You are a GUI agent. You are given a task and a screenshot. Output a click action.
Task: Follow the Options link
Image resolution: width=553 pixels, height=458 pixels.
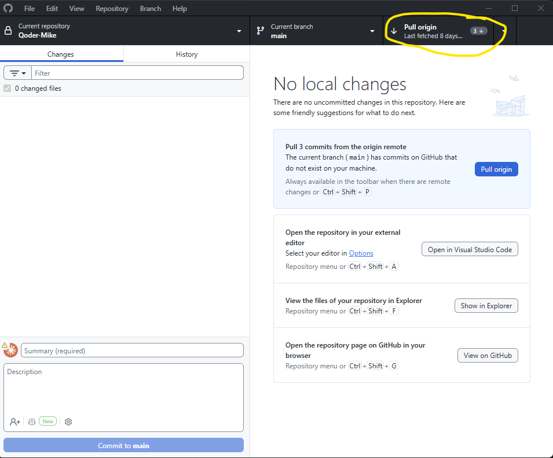tap(361, 253)
